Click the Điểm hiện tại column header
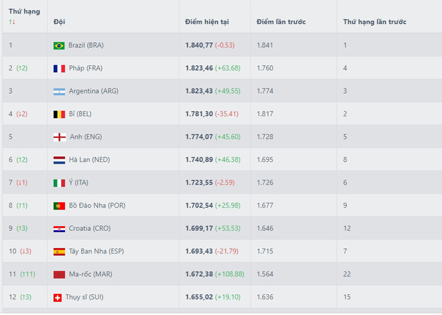The height and width of the screenshot is (315, 442). [x=207, y=22]
